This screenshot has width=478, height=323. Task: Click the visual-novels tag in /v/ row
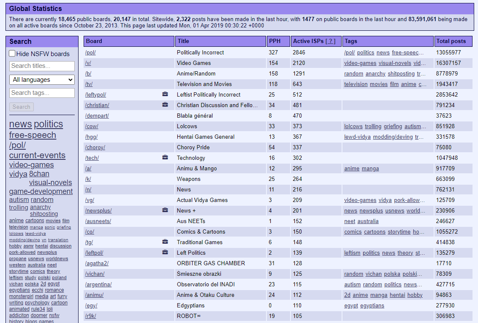coord(395,63)
